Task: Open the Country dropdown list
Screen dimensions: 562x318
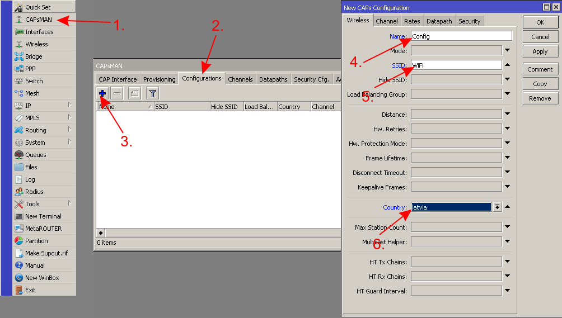Action: click(497, 207)
